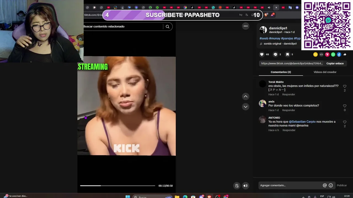Click the video URL text field
Screen dimensions: 353x198
pyautogui.click(x=292, y=64)
